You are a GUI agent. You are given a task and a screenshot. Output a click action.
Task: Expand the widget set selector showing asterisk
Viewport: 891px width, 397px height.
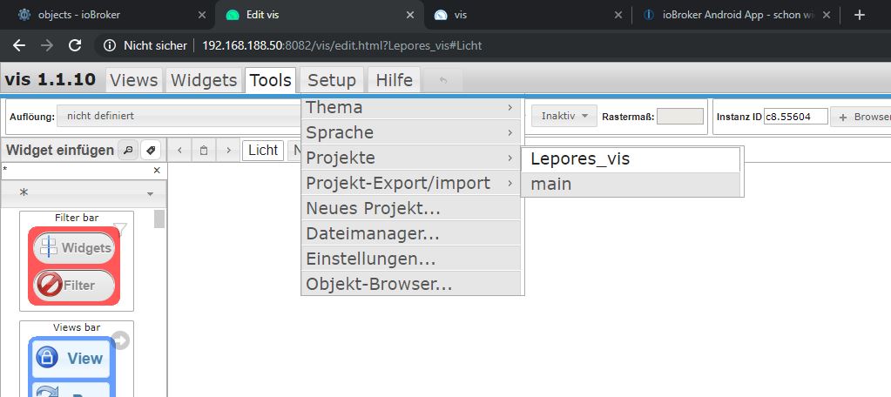tap(84, 193)
